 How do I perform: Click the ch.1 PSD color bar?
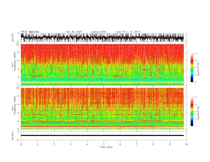[x=192, y=68]
